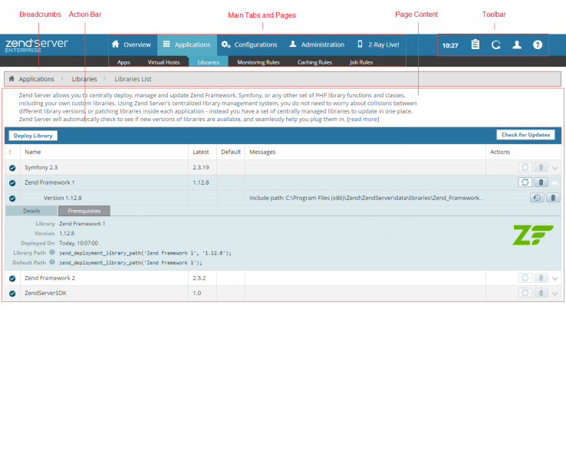
Task: Click the Deploy Library button
Action: [x=32, y=135]
